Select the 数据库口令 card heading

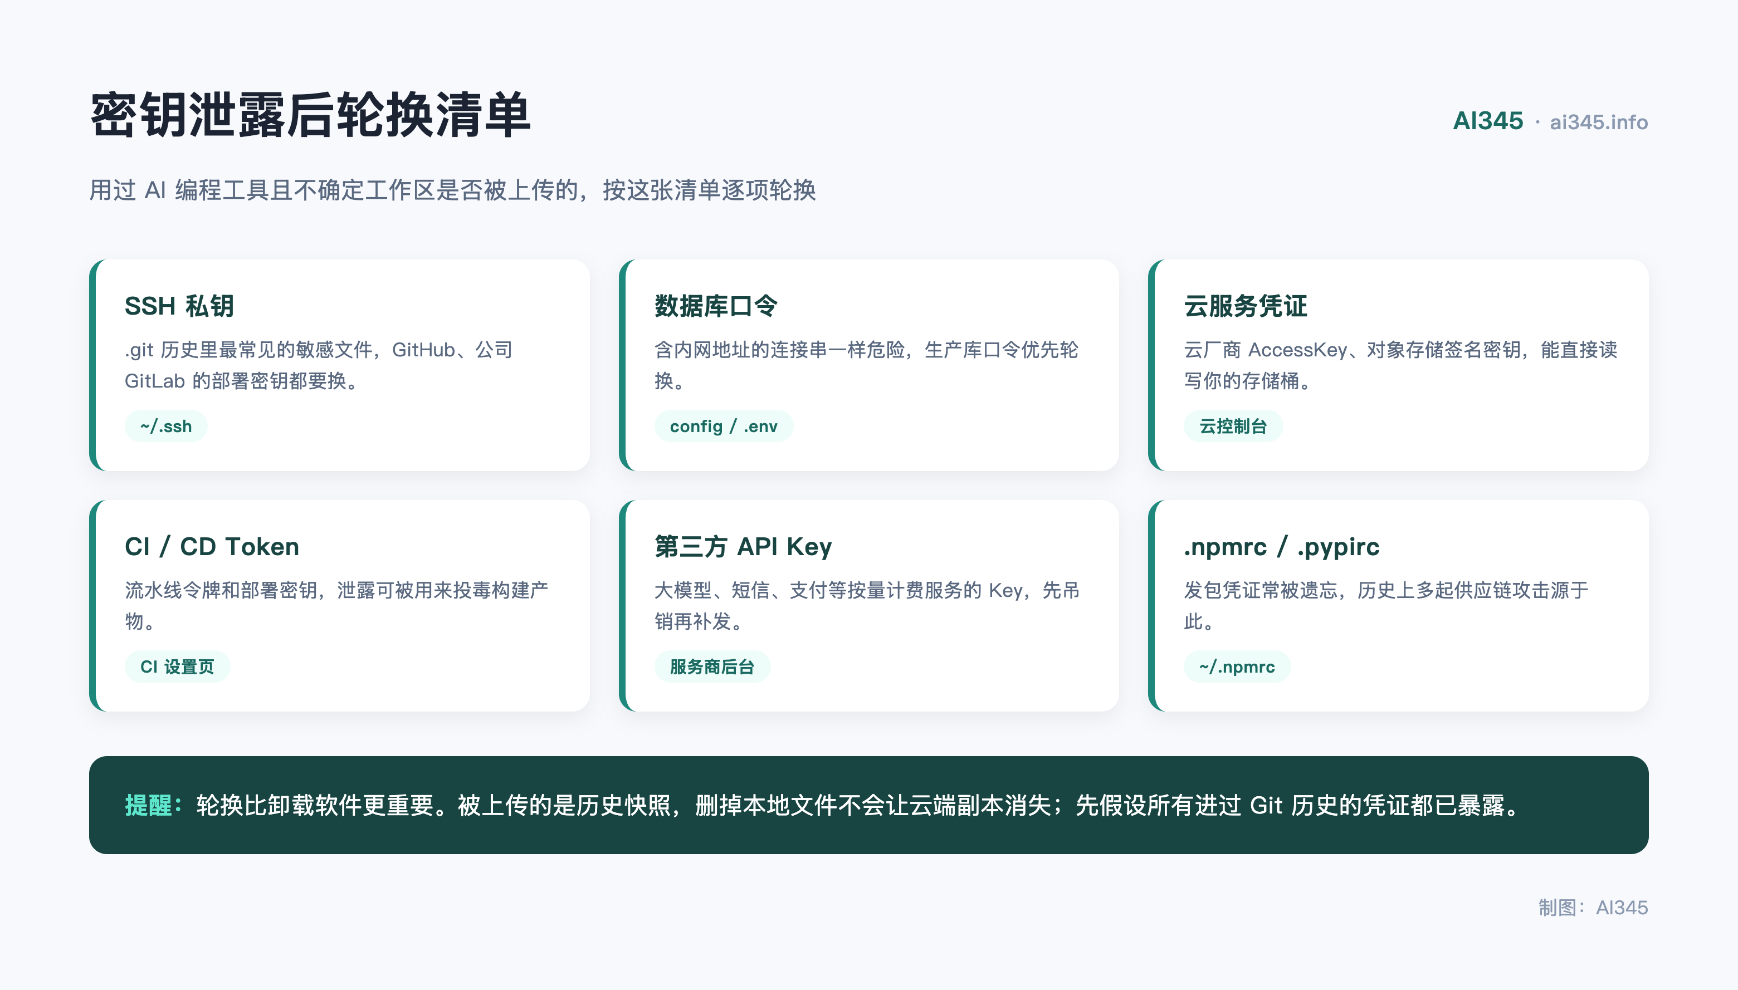pyautogui.click(x=716, y=306)
